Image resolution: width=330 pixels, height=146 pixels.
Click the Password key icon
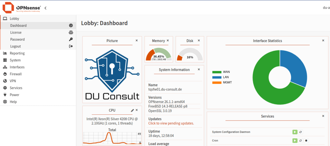[x=71, y=39]
